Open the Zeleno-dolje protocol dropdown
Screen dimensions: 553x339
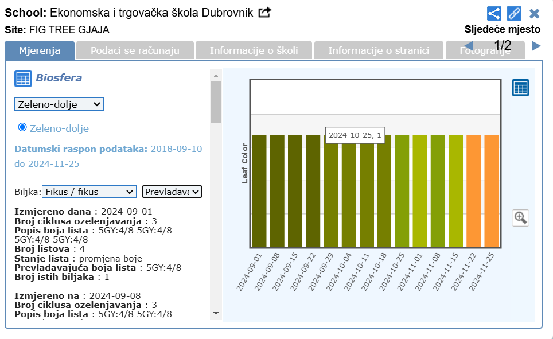tap(59, 104)
